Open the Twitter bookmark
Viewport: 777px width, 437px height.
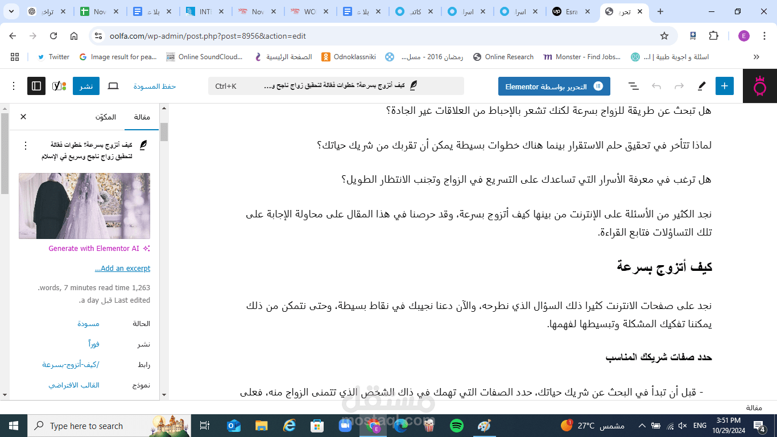[53, 57]
